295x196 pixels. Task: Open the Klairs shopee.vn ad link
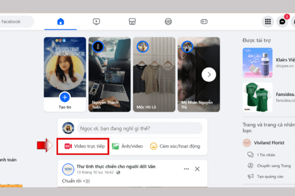285,63
